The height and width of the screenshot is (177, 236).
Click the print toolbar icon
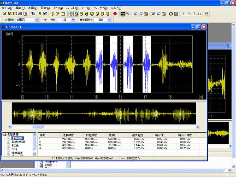pos(20,14)
